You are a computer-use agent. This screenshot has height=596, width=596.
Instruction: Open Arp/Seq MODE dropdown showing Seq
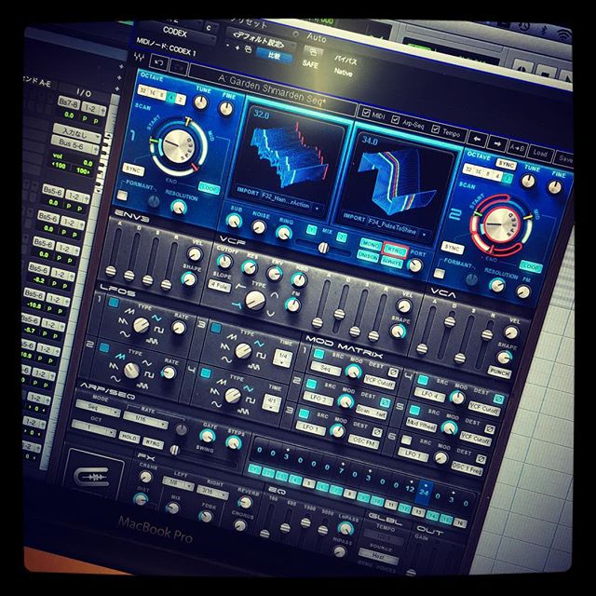pyautogui.click(x=98, y=409)
